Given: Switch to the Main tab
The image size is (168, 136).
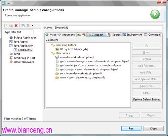Looking at the screenshot, I should point(51,35).
